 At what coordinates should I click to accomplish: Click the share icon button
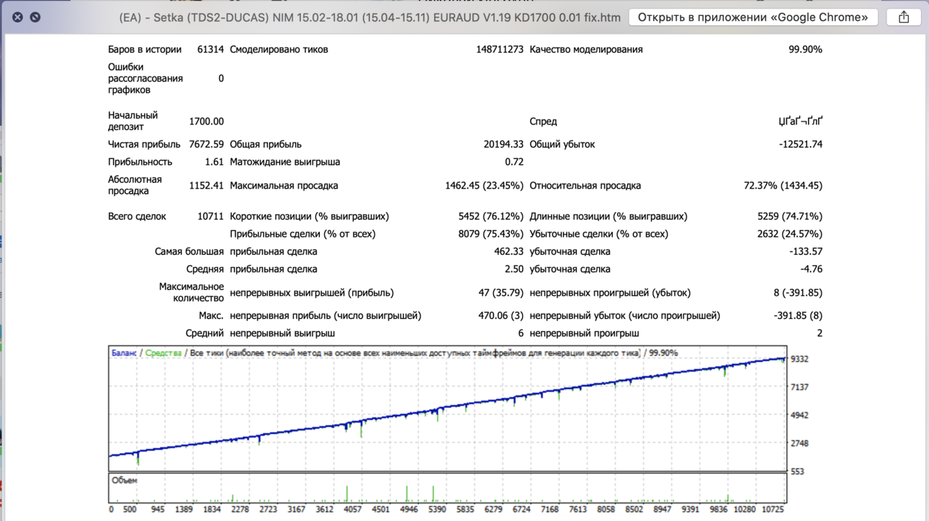tap(904, 17)
